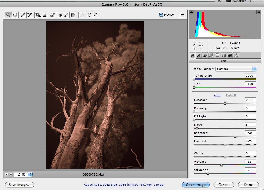This screenshot has height=190, width=264.
Task: Click the Done button
Action: (248, 185)
